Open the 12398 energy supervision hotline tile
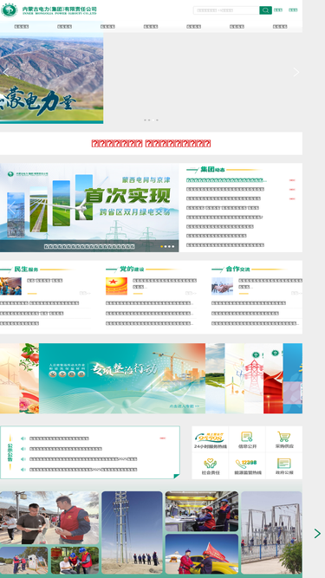The height and width of the screenshot is (578, 325). (247, 466)
